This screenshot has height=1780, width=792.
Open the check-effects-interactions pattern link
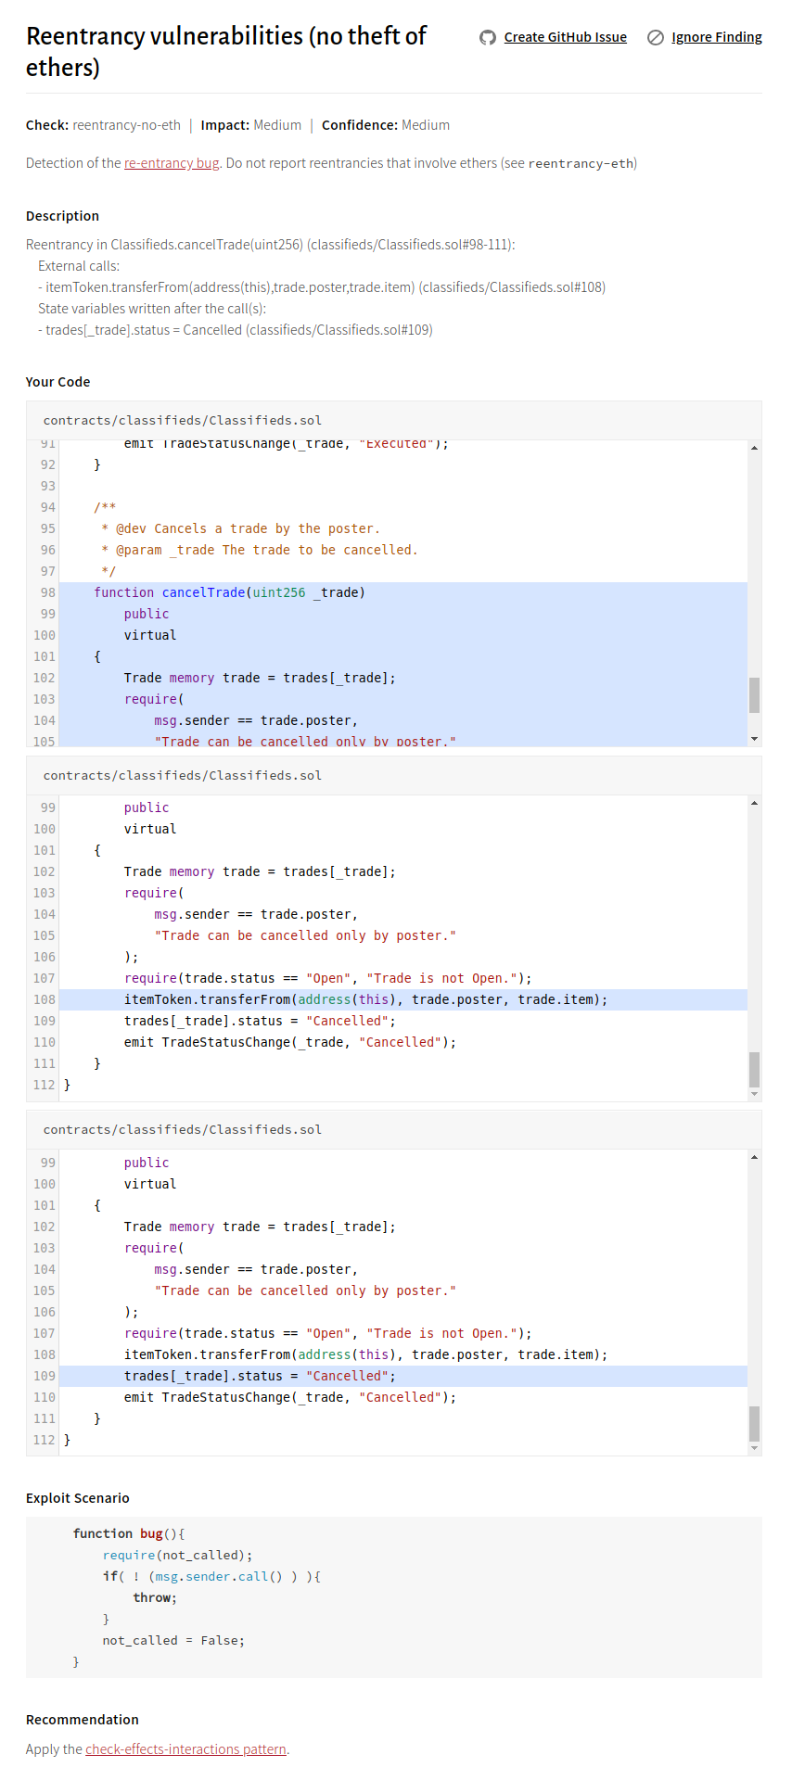pyautogui.click(x=185, y=1749)
